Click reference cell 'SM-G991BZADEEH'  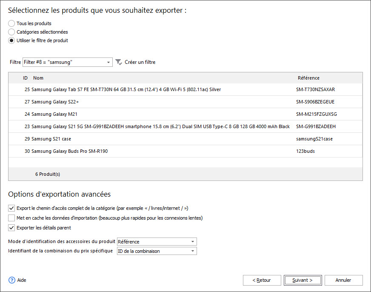tap(316, 126)
